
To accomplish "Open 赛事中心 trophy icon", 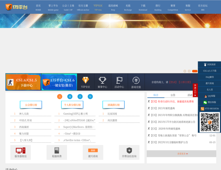I will 102,82.
